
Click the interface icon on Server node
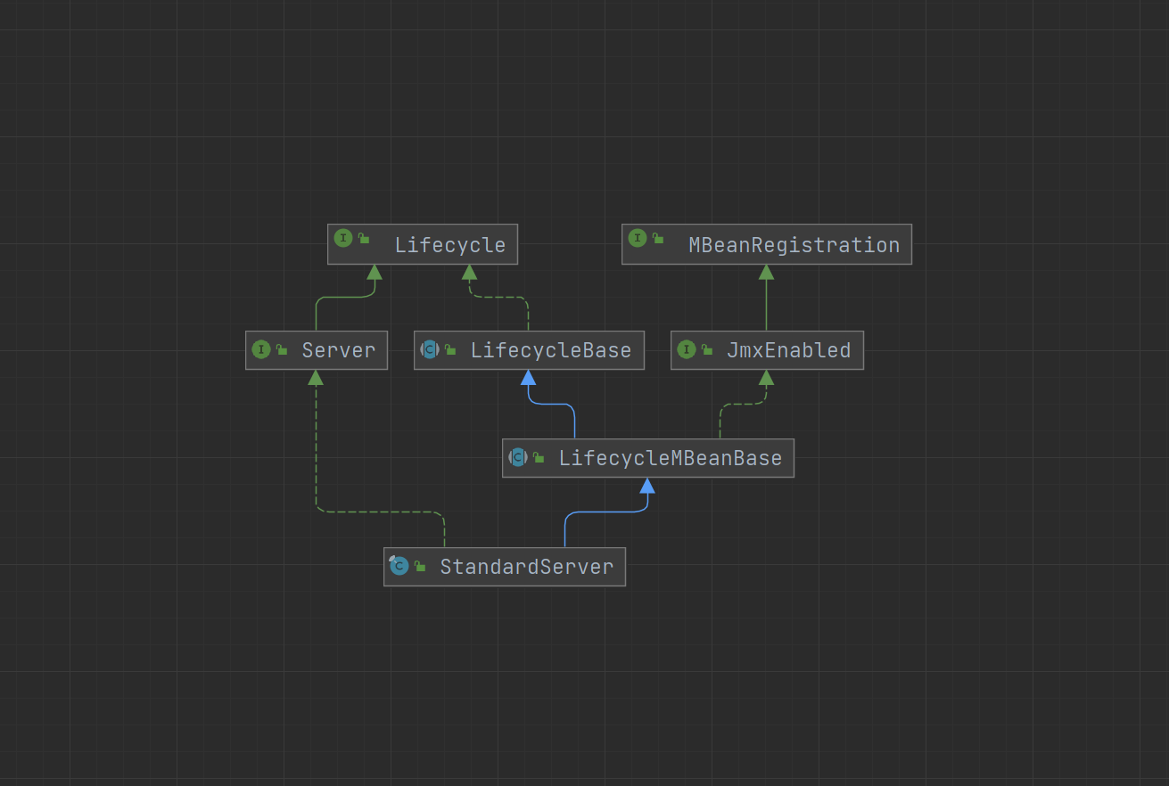coord(261,349)
